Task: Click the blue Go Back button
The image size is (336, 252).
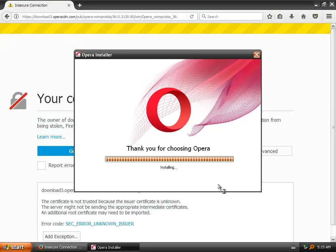Action: pos(56,151)
